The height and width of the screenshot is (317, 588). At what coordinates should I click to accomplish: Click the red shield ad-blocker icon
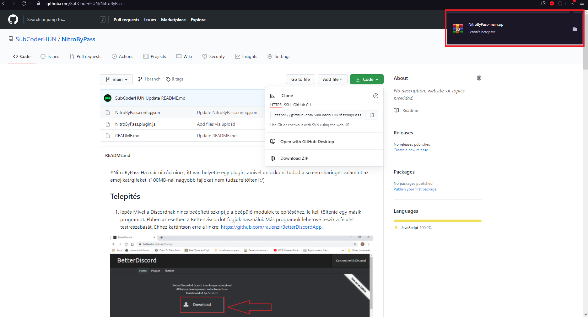[552, 3]
